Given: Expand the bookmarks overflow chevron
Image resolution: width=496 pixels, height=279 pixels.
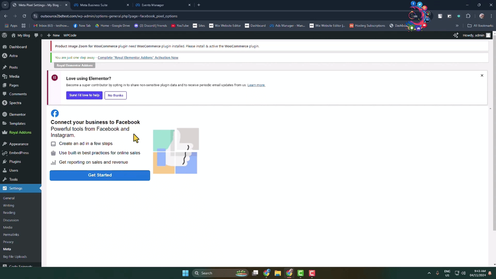Looking at the screenshot, I should point(457,26).
